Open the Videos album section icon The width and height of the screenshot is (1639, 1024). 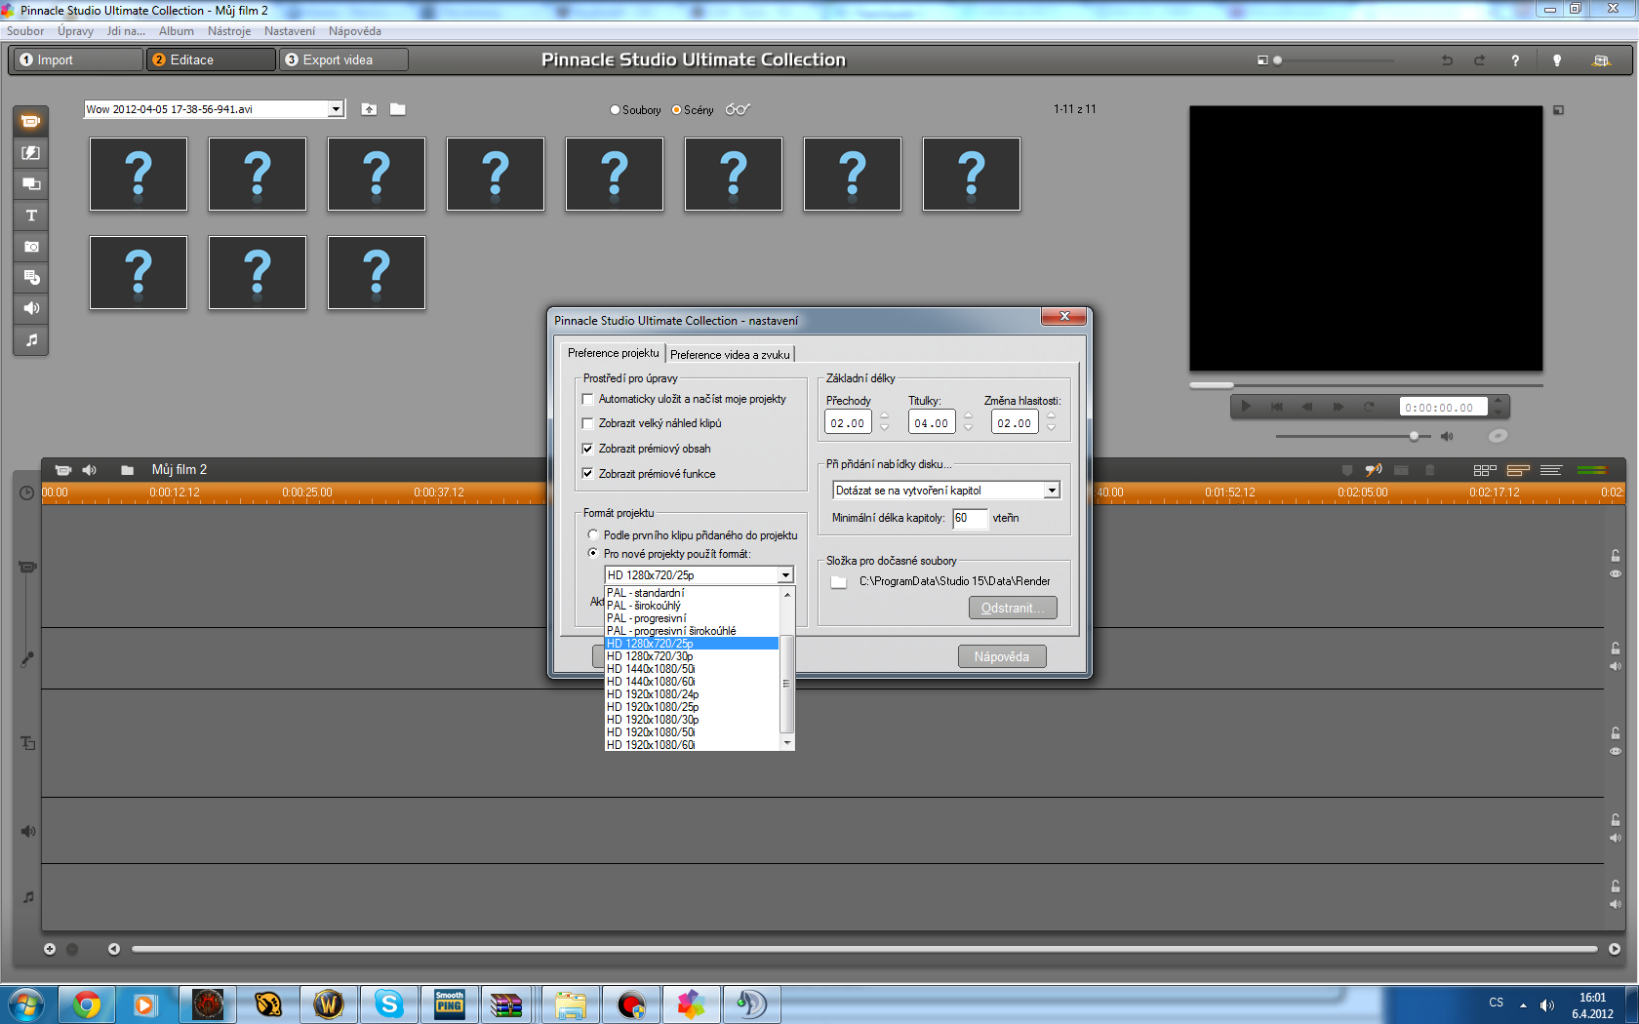(x=31, y=122)
